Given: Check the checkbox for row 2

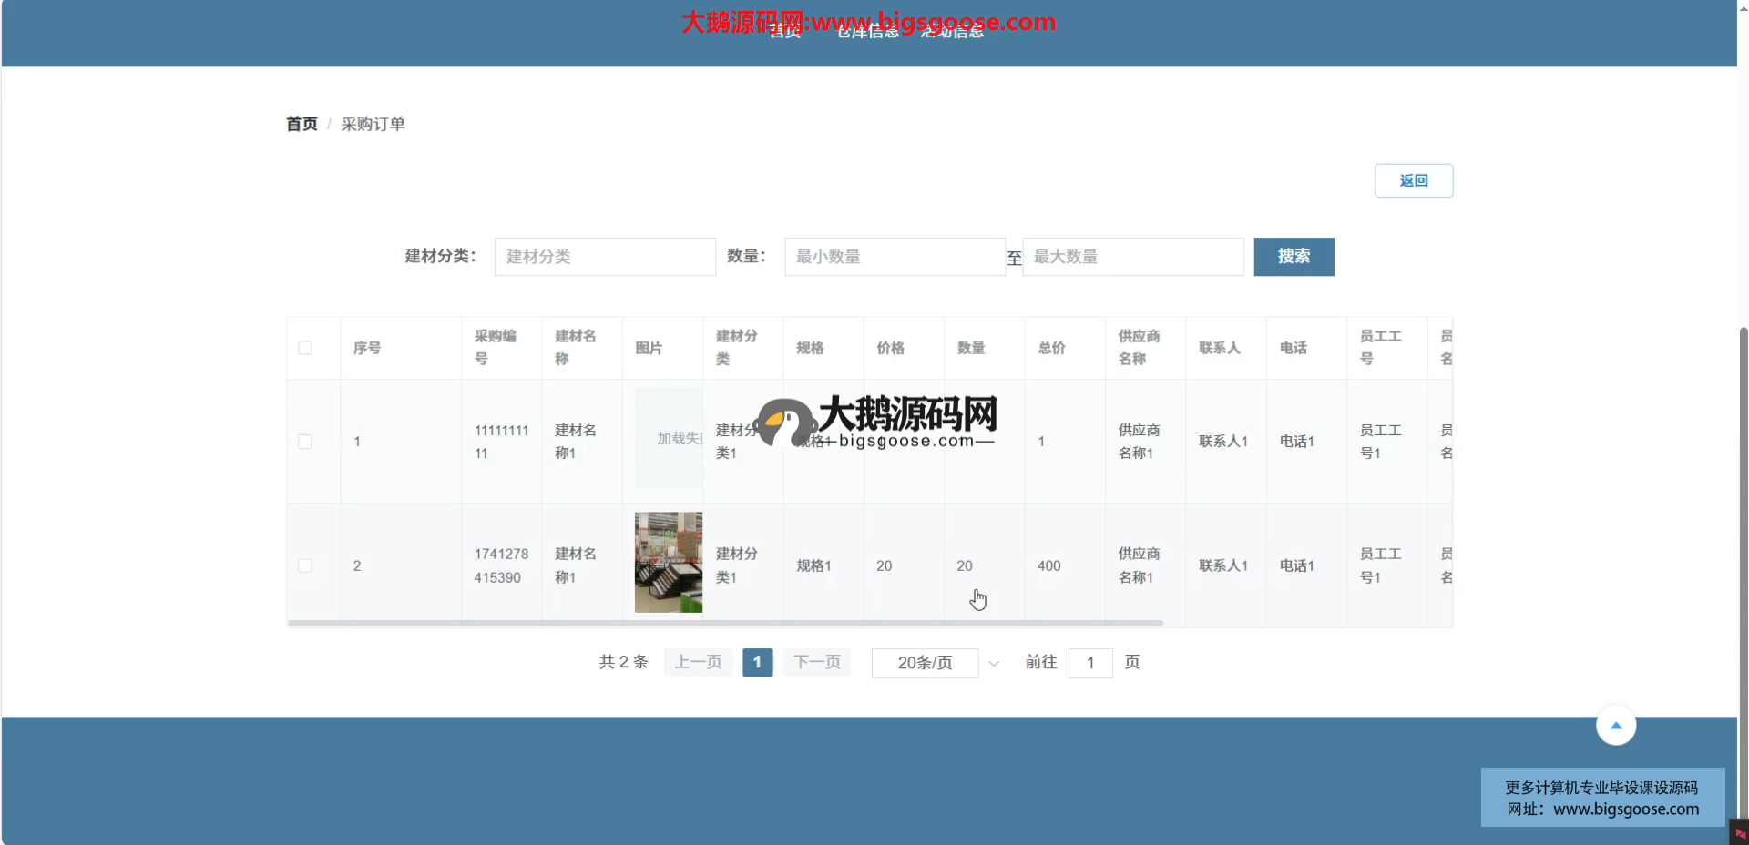Looking at the screenshot, I should pos(305,565).
